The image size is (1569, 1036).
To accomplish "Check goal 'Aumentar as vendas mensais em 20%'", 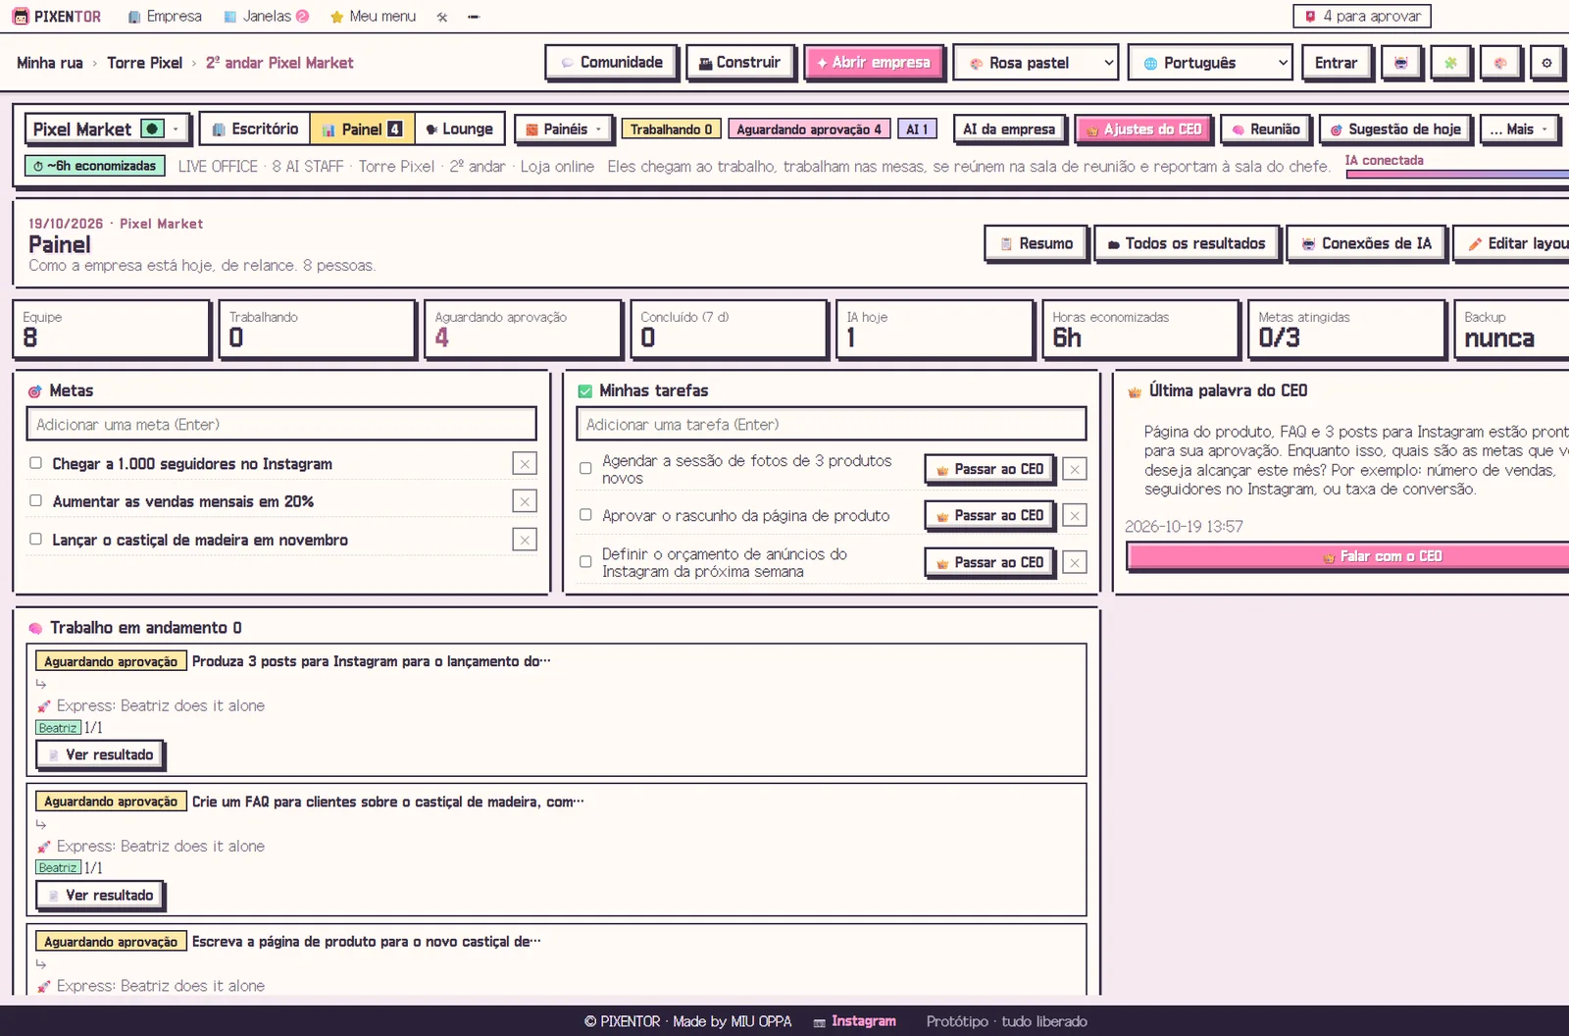I will [35, 500].
